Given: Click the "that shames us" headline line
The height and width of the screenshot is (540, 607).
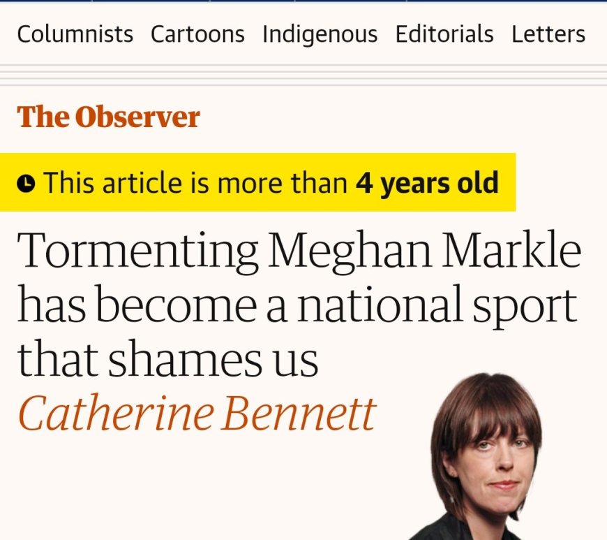Looking at the screenshot, I should click(x=167, y=359).
